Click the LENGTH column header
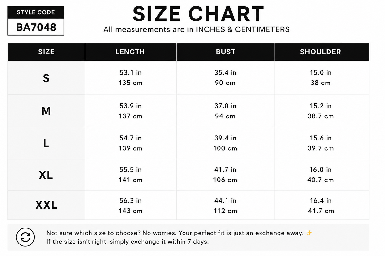 tap(130, 52)
